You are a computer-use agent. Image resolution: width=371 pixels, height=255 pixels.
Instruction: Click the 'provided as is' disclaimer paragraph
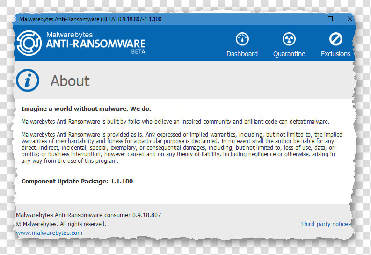point(182,147)
